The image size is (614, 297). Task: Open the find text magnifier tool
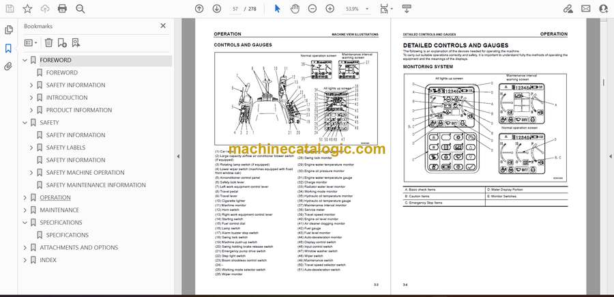(81, 9)
